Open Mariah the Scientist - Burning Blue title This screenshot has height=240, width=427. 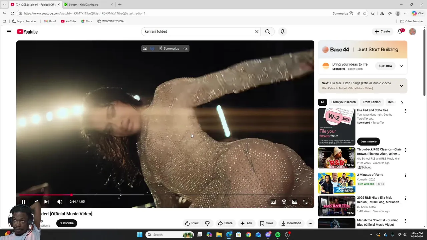pyautogui.click(x=378, y=223)
